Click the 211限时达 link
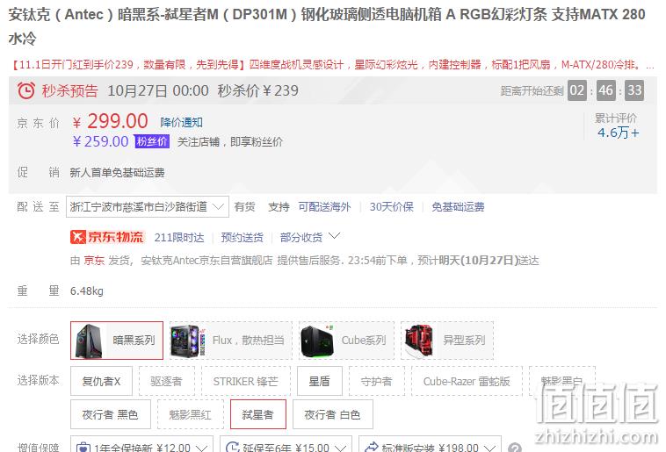The image size is (666, 452). pyautogui.click(x=179, y=237)
